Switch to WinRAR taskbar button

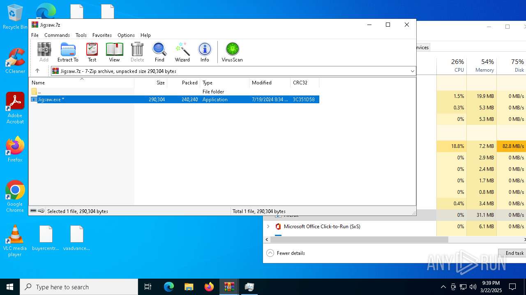(229, 287)
